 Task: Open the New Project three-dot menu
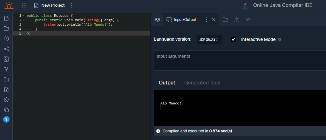tap(71, 5)
